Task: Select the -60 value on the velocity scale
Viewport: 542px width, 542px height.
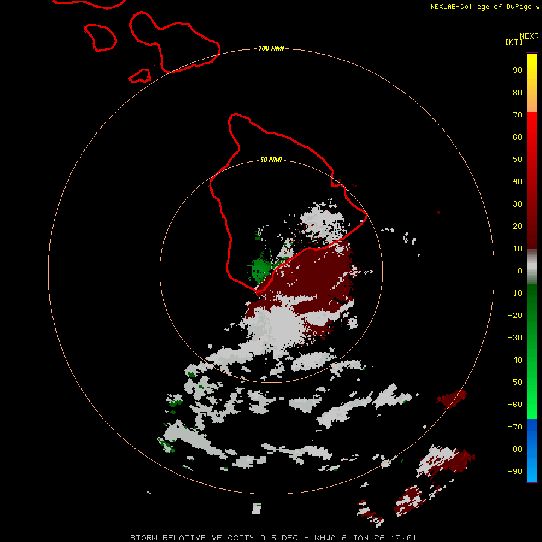Action: tap(515, 405)
